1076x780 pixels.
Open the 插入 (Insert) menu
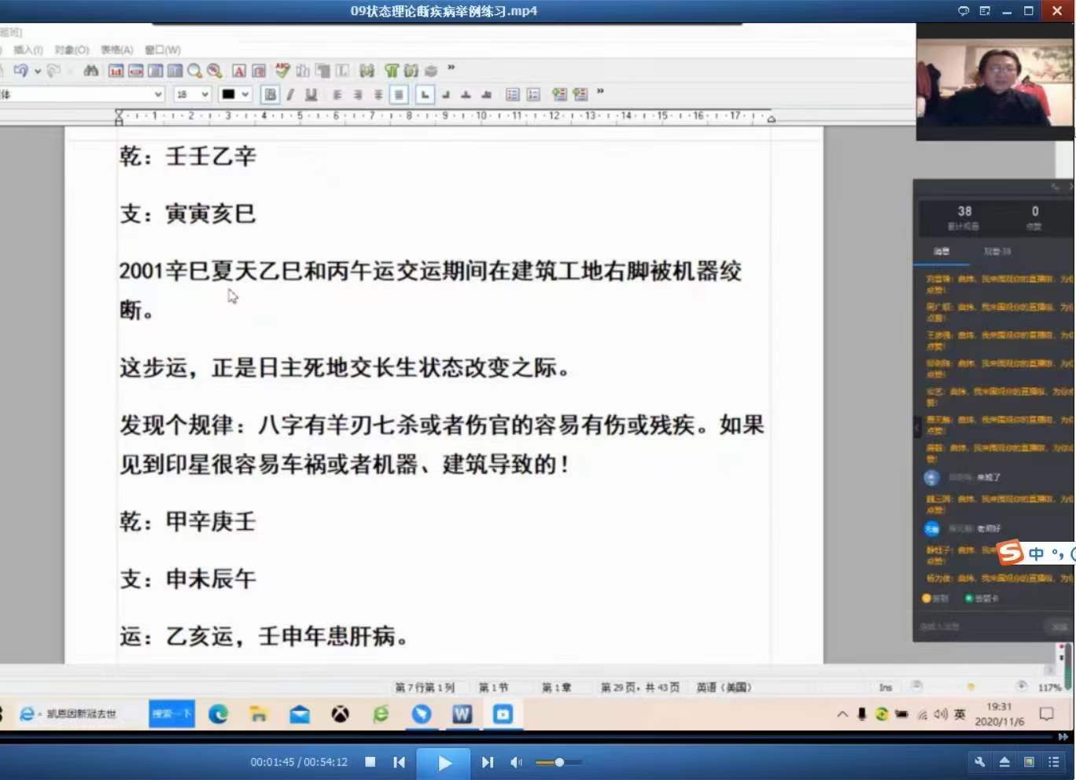pos(26,50)
